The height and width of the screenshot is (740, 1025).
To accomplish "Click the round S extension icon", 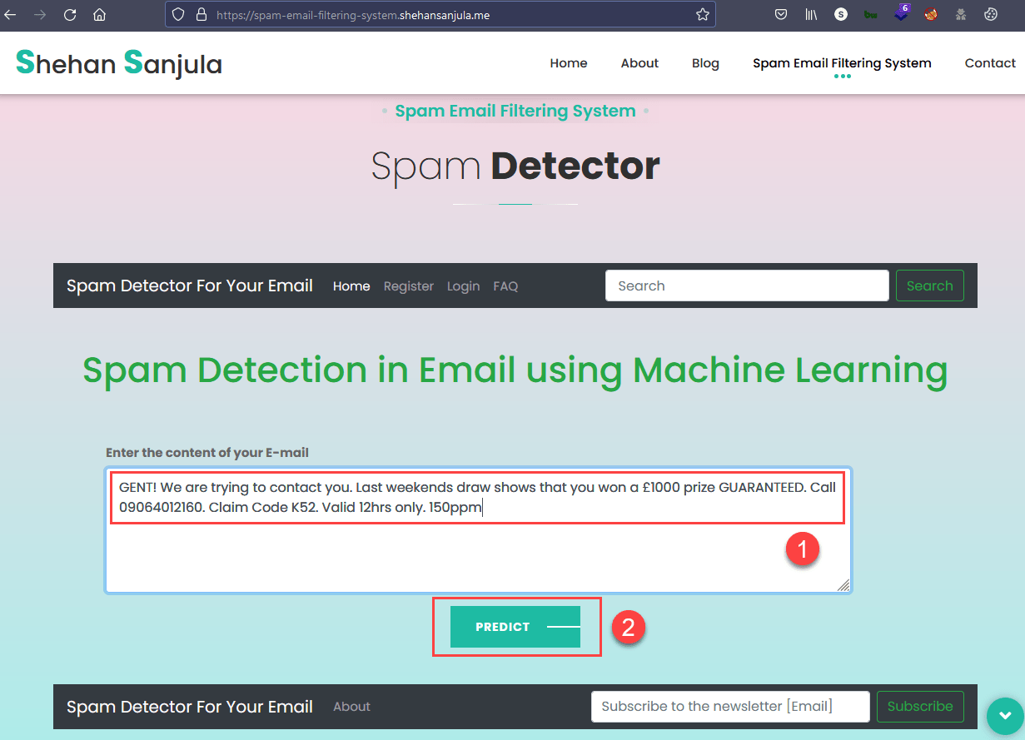I will click(x=841, y=14).
